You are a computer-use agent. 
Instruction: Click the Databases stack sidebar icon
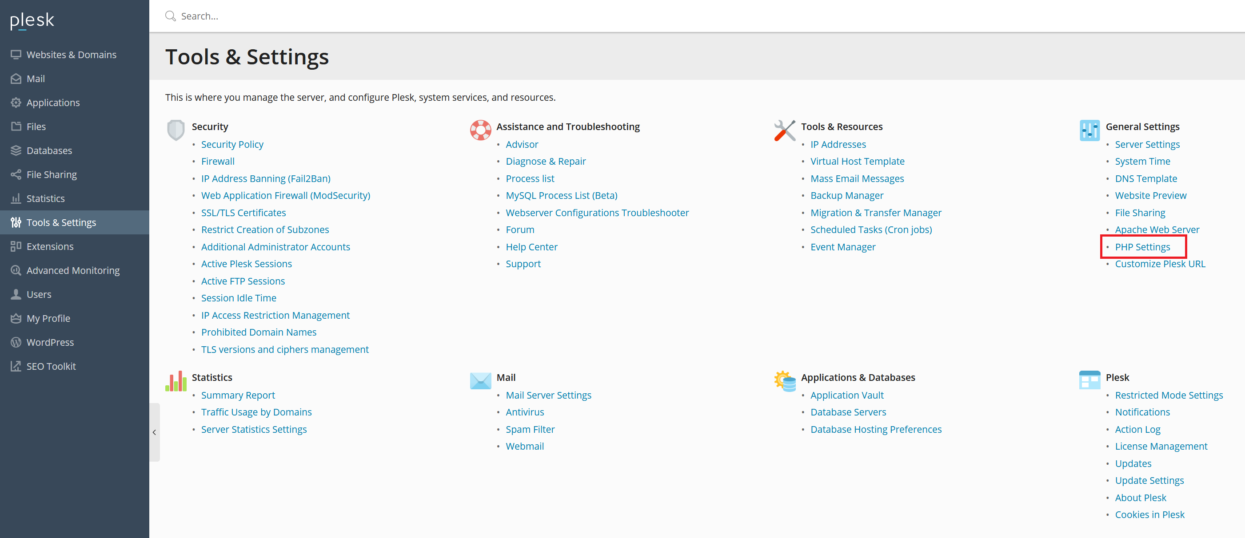(16, 150)
